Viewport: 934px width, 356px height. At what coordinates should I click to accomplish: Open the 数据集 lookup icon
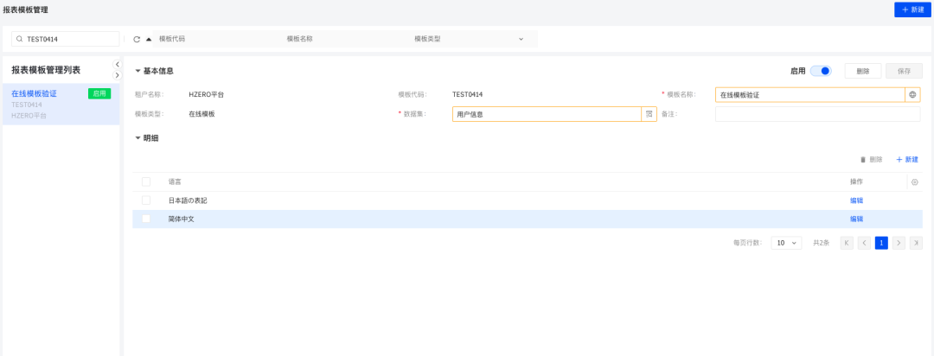click(649, 114)
